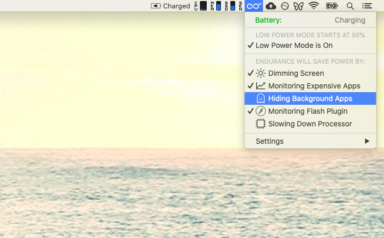Viewport: 384px width, 238px height.
Task: Click LOW POWER MODE STARTS AT 50% header
Action: 310,35
